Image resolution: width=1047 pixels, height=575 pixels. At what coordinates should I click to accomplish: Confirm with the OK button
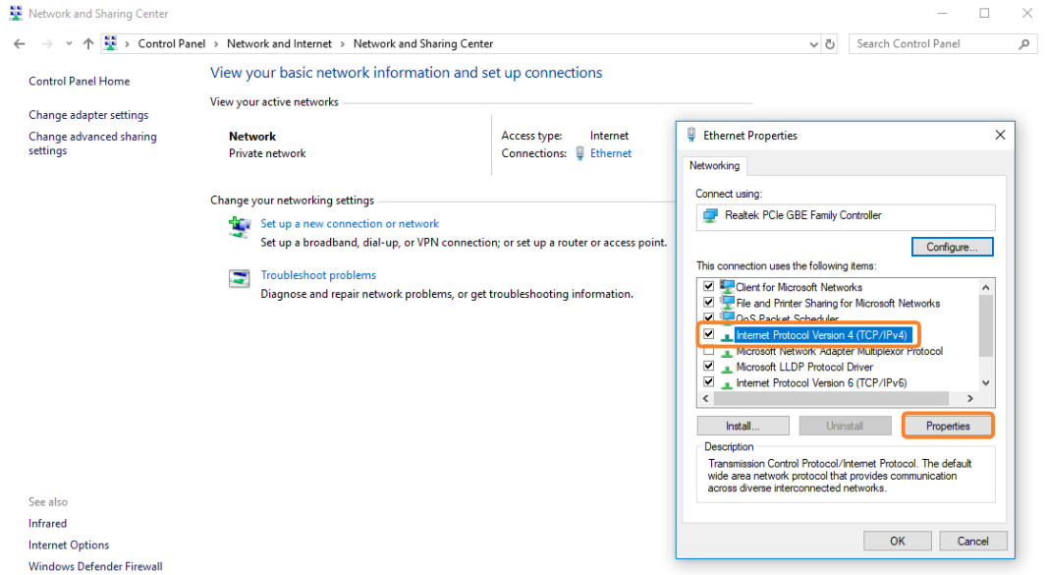click(x=898, y=541)
